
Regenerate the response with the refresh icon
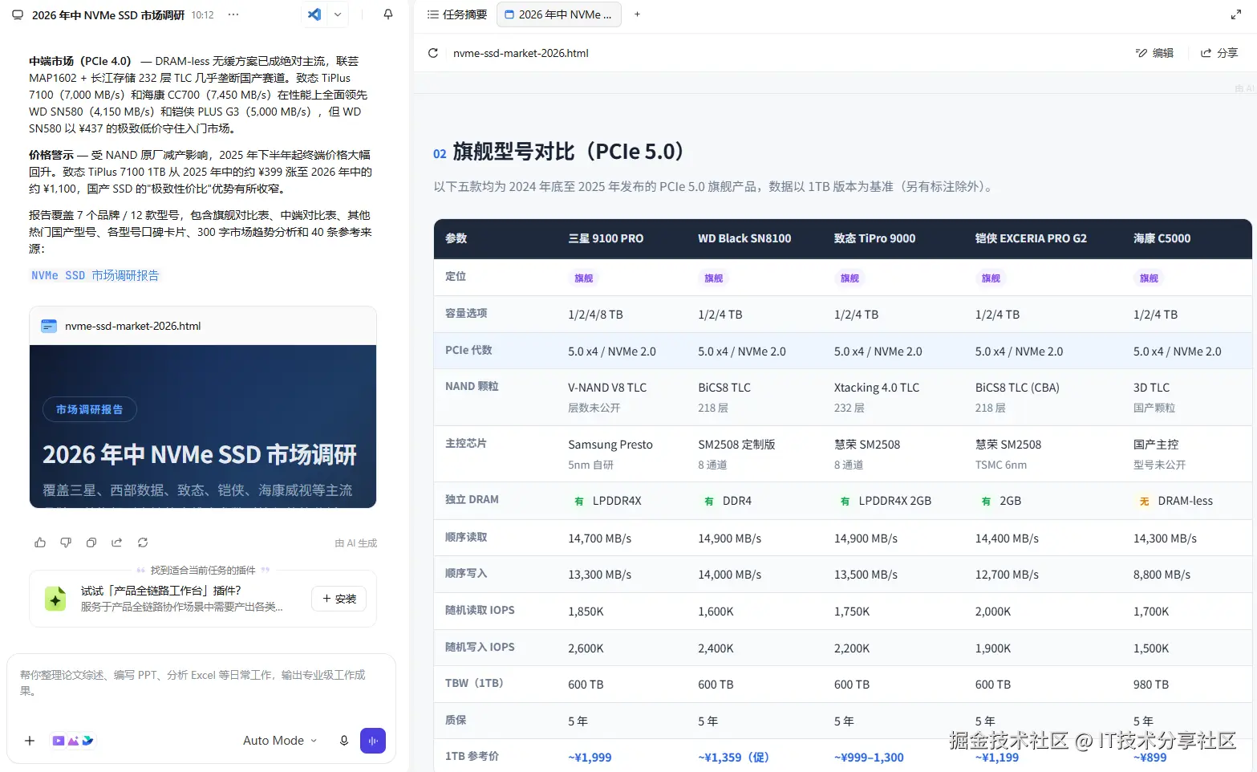143,542
